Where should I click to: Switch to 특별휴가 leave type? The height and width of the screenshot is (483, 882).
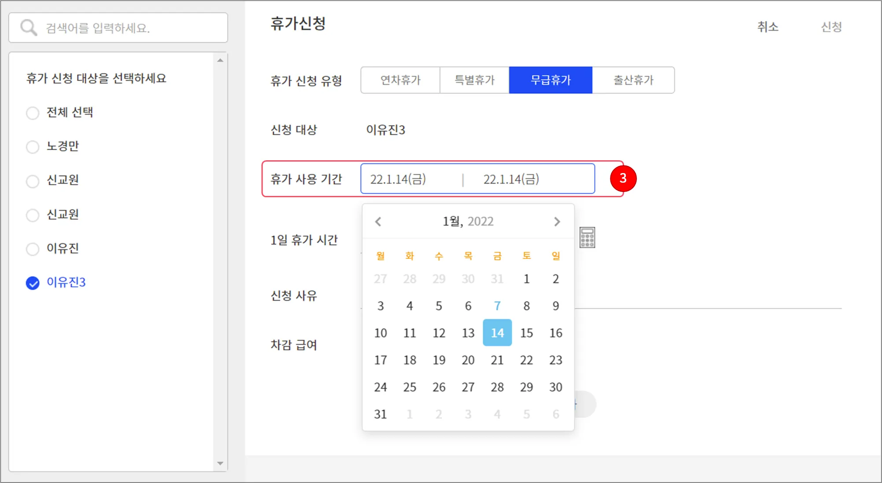click(474, 80)
